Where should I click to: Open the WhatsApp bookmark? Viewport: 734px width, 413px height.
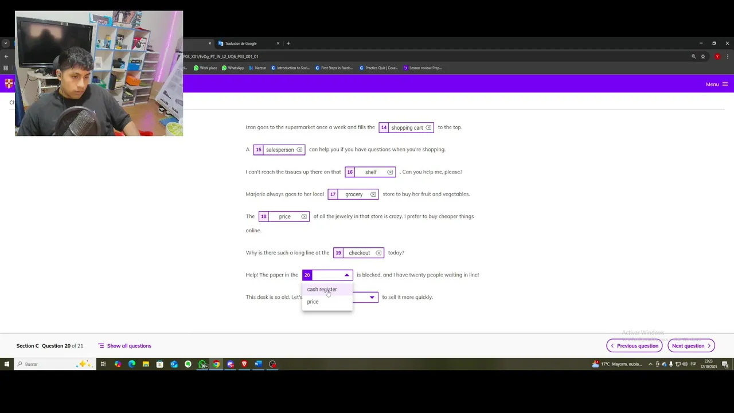pyautogui.click(x=233, y=68)
